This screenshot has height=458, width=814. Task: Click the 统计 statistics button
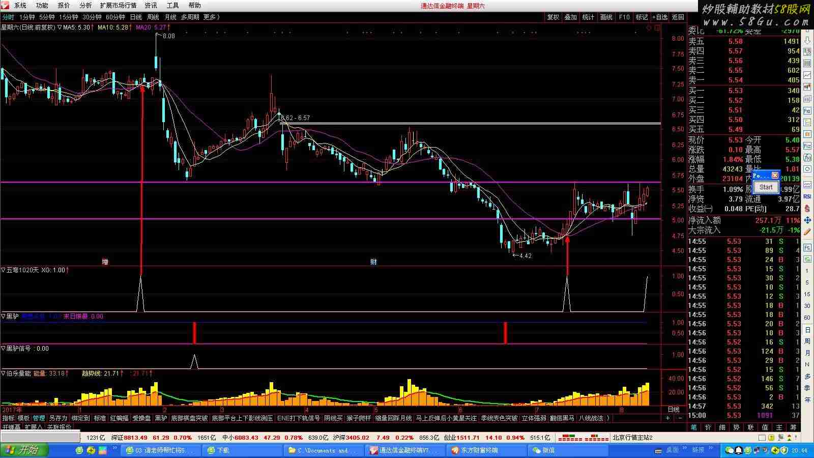coord(588,17)
